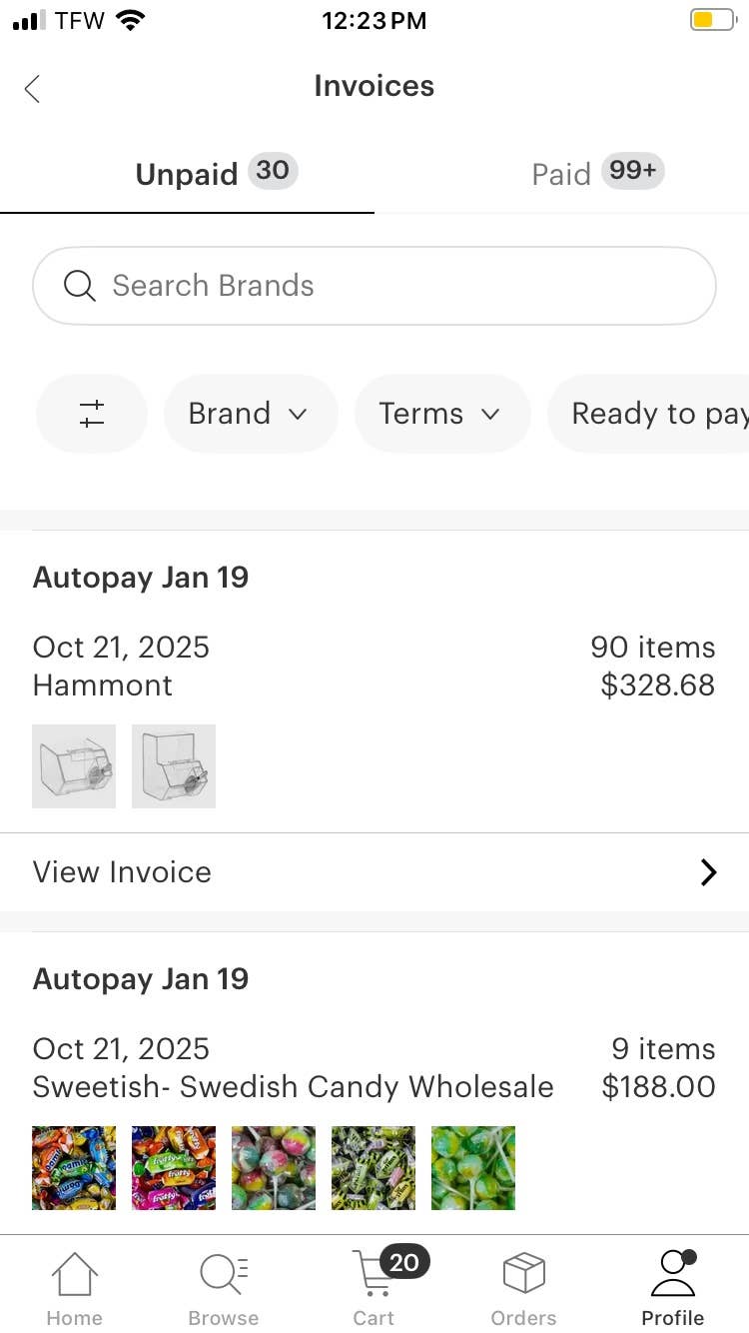Screen dimensions: 749x1333
Task: Type in Search Brands field
Action: 399,286
